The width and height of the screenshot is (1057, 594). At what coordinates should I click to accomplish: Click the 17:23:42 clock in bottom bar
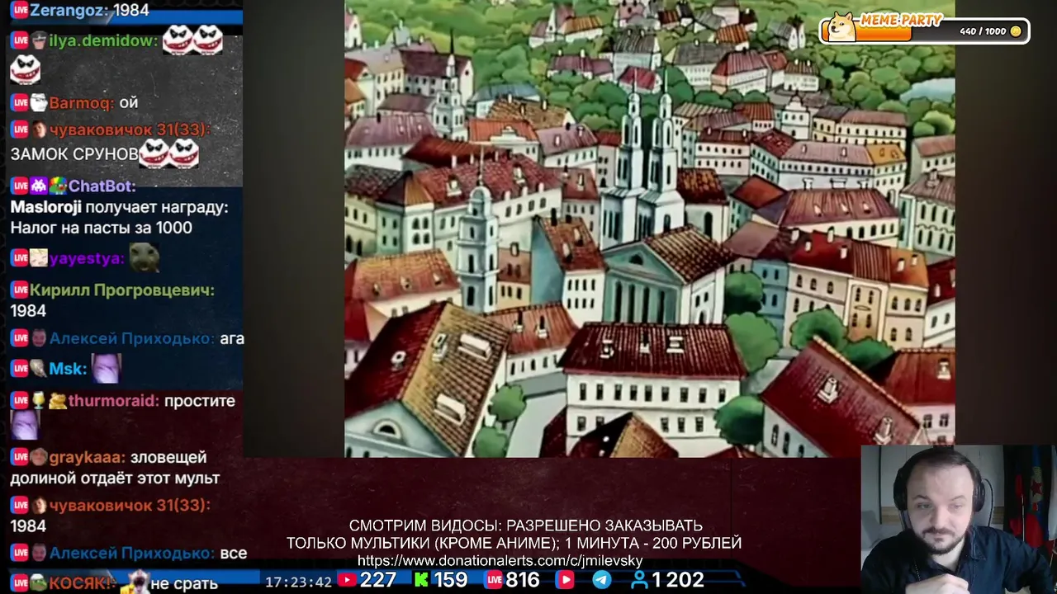click(298, 582)
